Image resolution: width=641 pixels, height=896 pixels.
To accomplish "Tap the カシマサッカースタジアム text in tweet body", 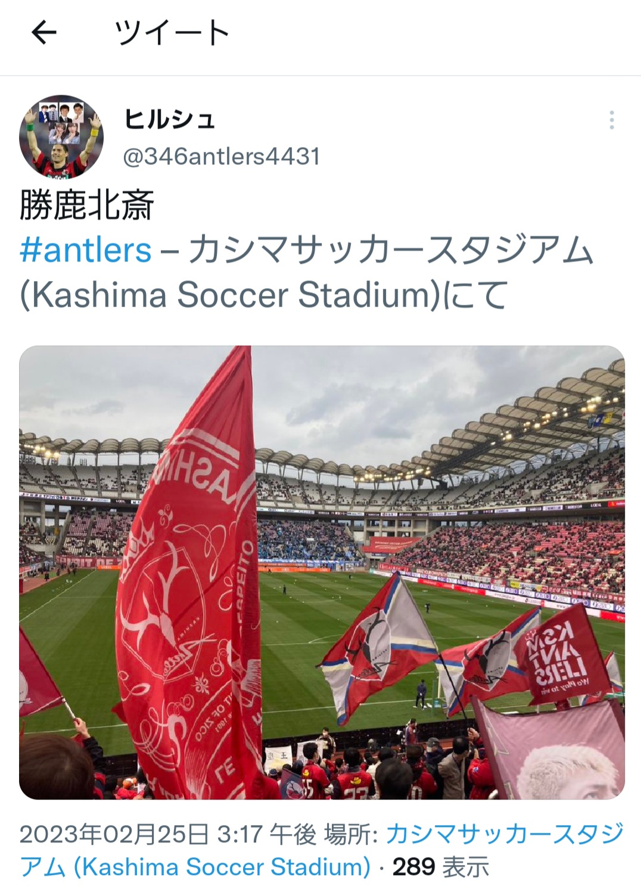I will pos(391,250).
